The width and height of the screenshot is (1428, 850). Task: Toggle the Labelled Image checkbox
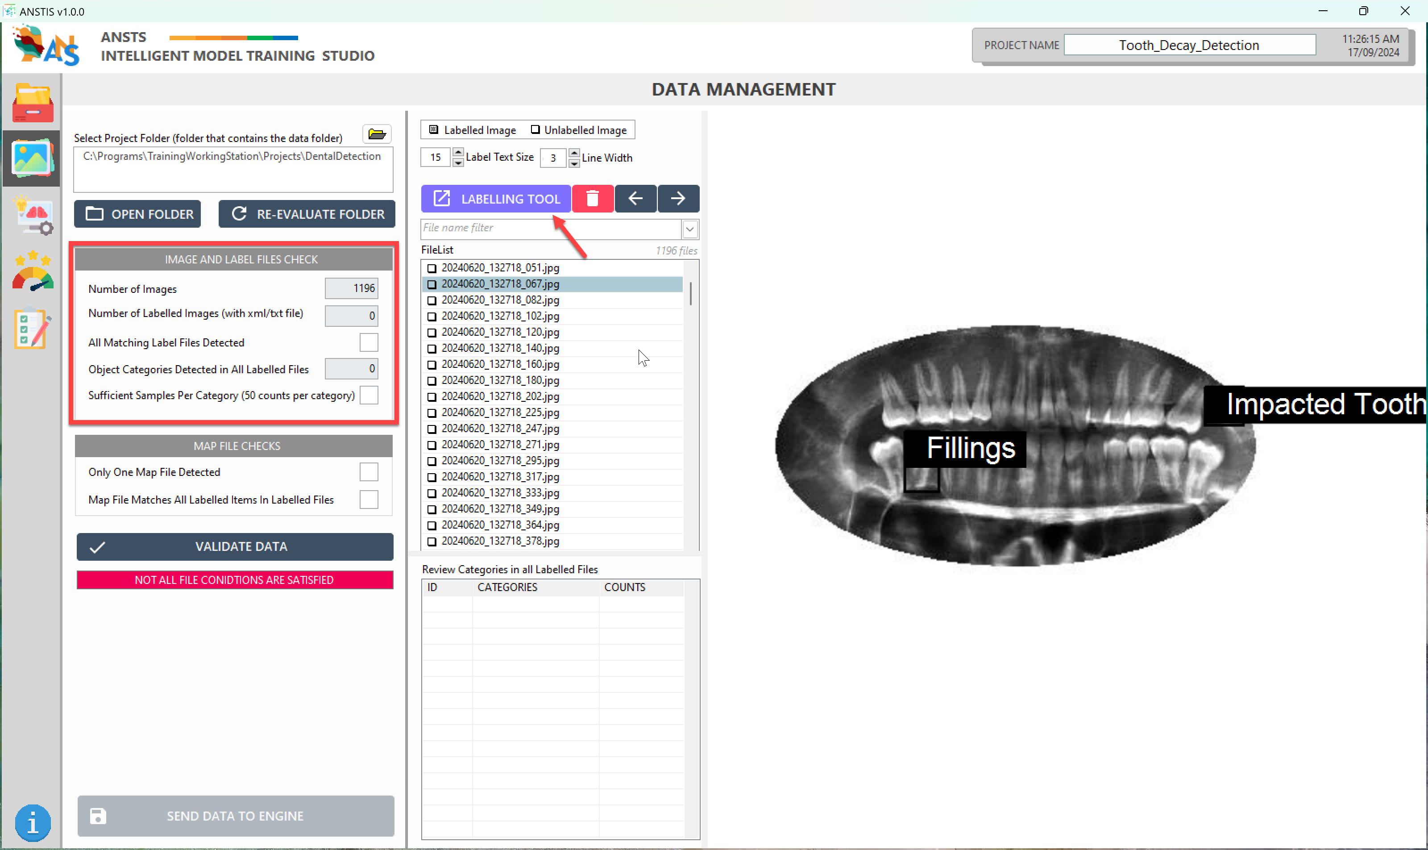[433, 130]
